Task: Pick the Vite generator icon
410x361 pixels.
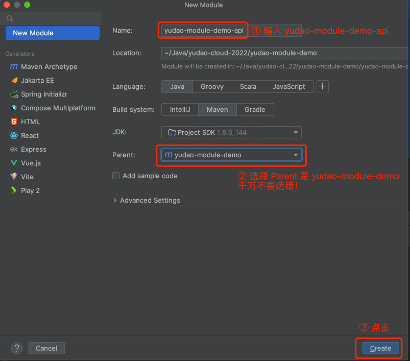Action: click(13, 177)
